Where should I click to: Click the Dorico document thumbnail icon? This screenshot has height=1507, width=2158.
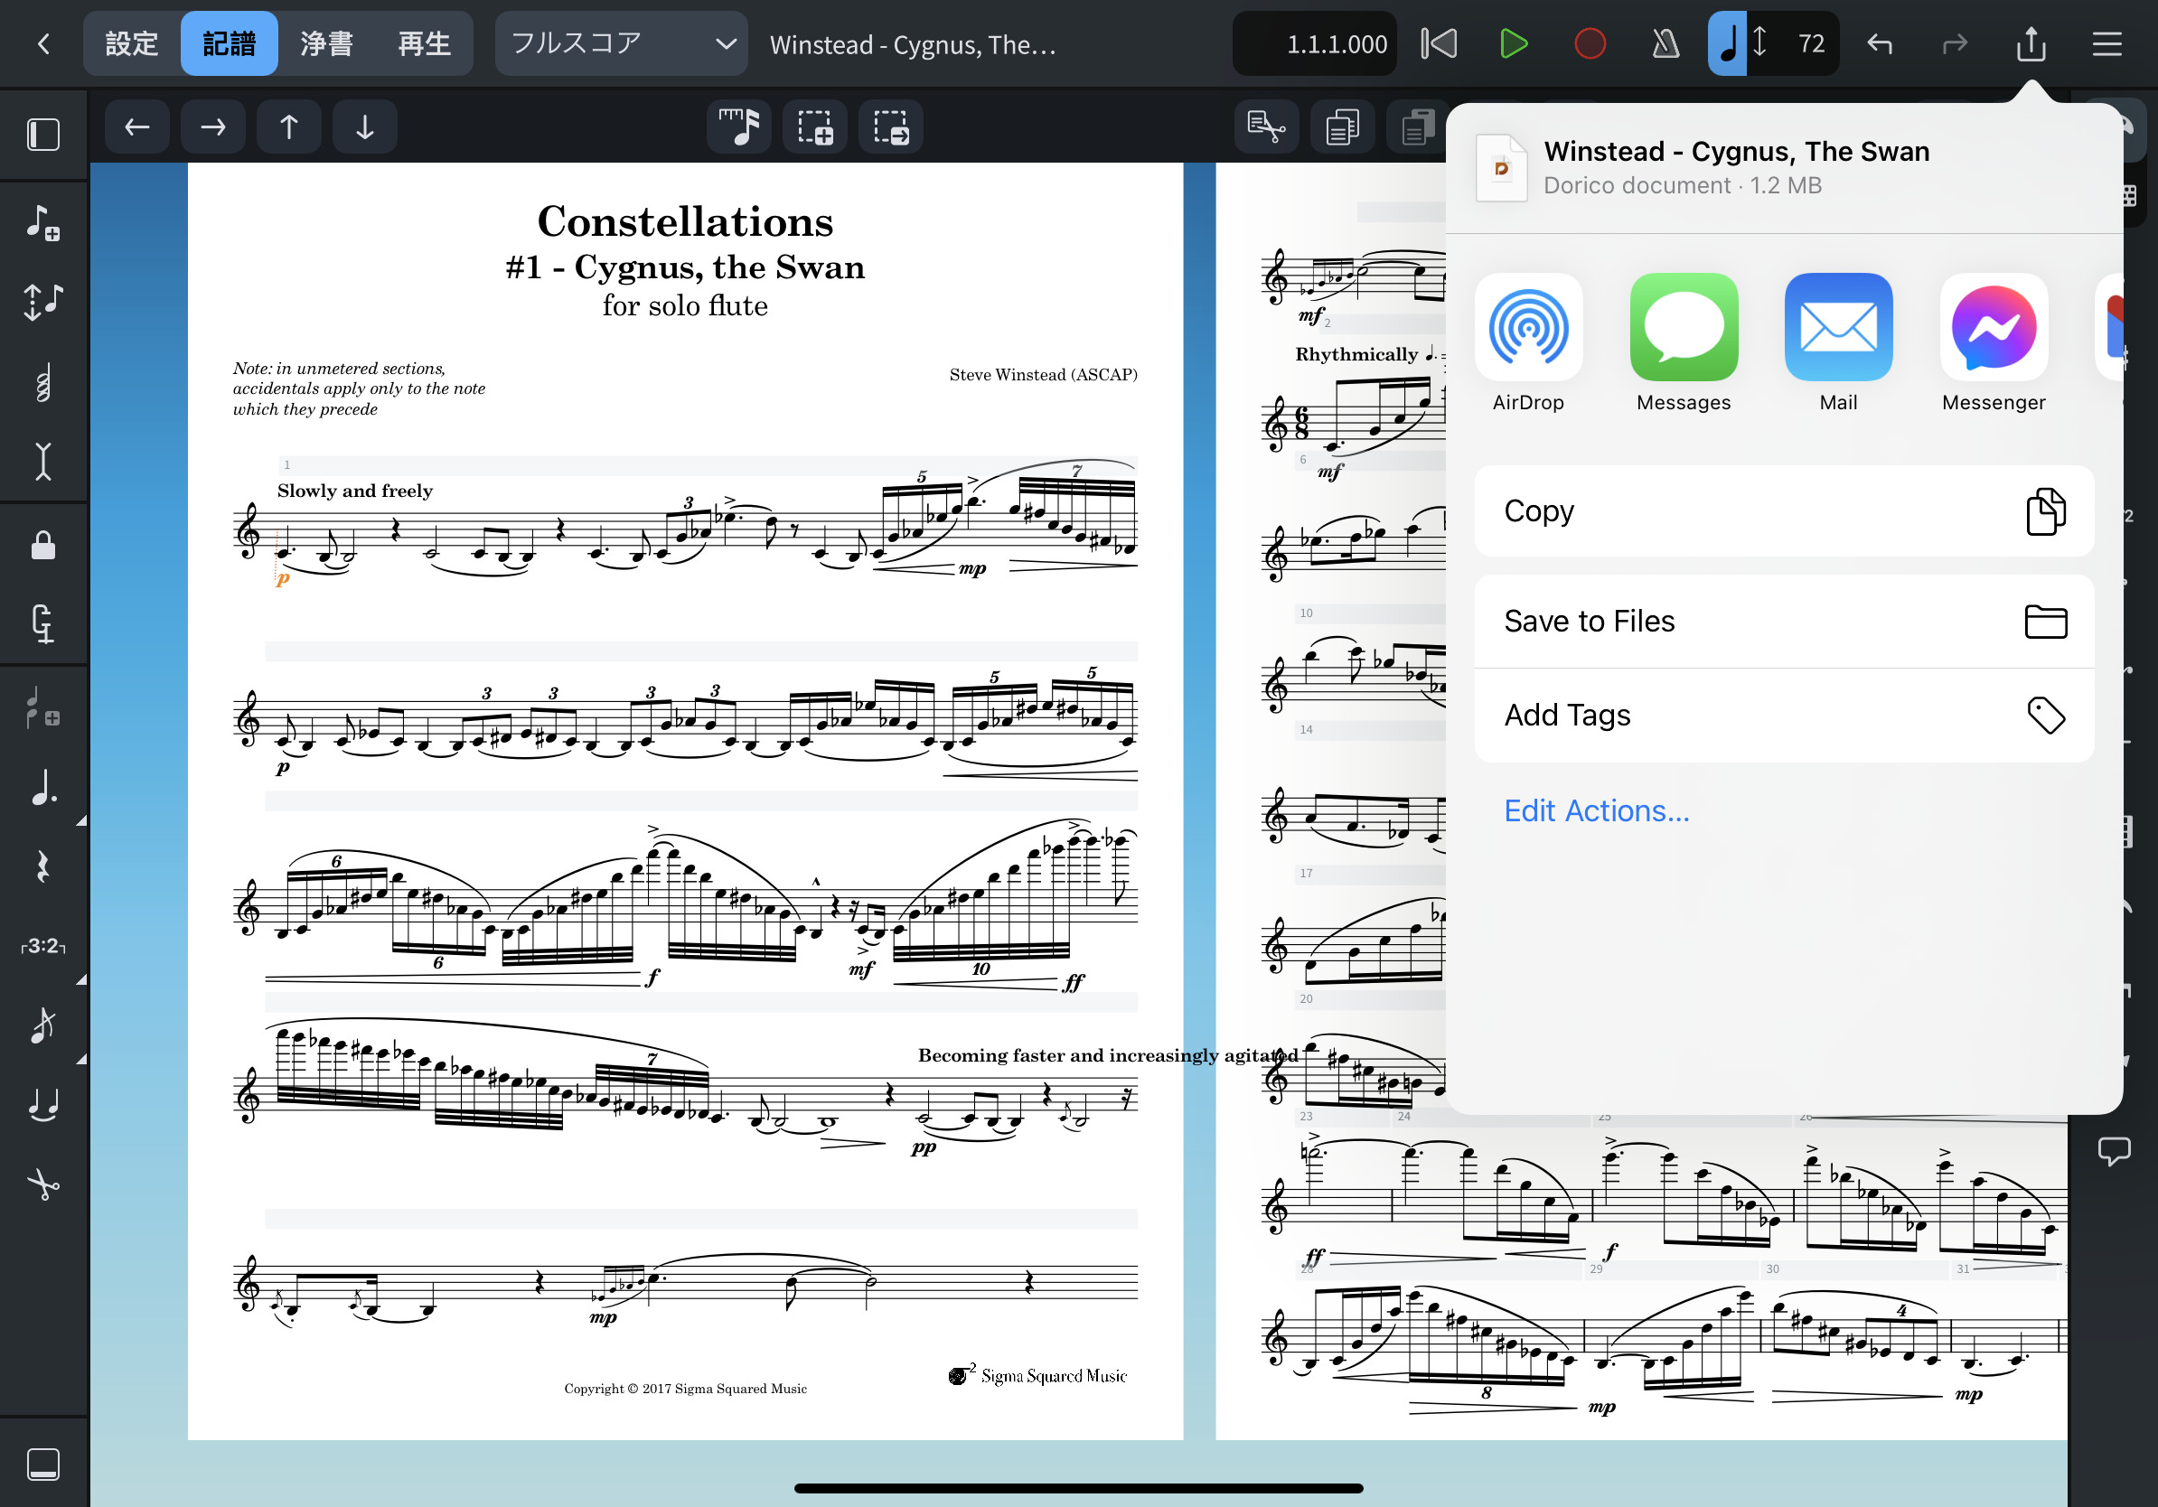pyautogui.click(x=1501, y=168)
